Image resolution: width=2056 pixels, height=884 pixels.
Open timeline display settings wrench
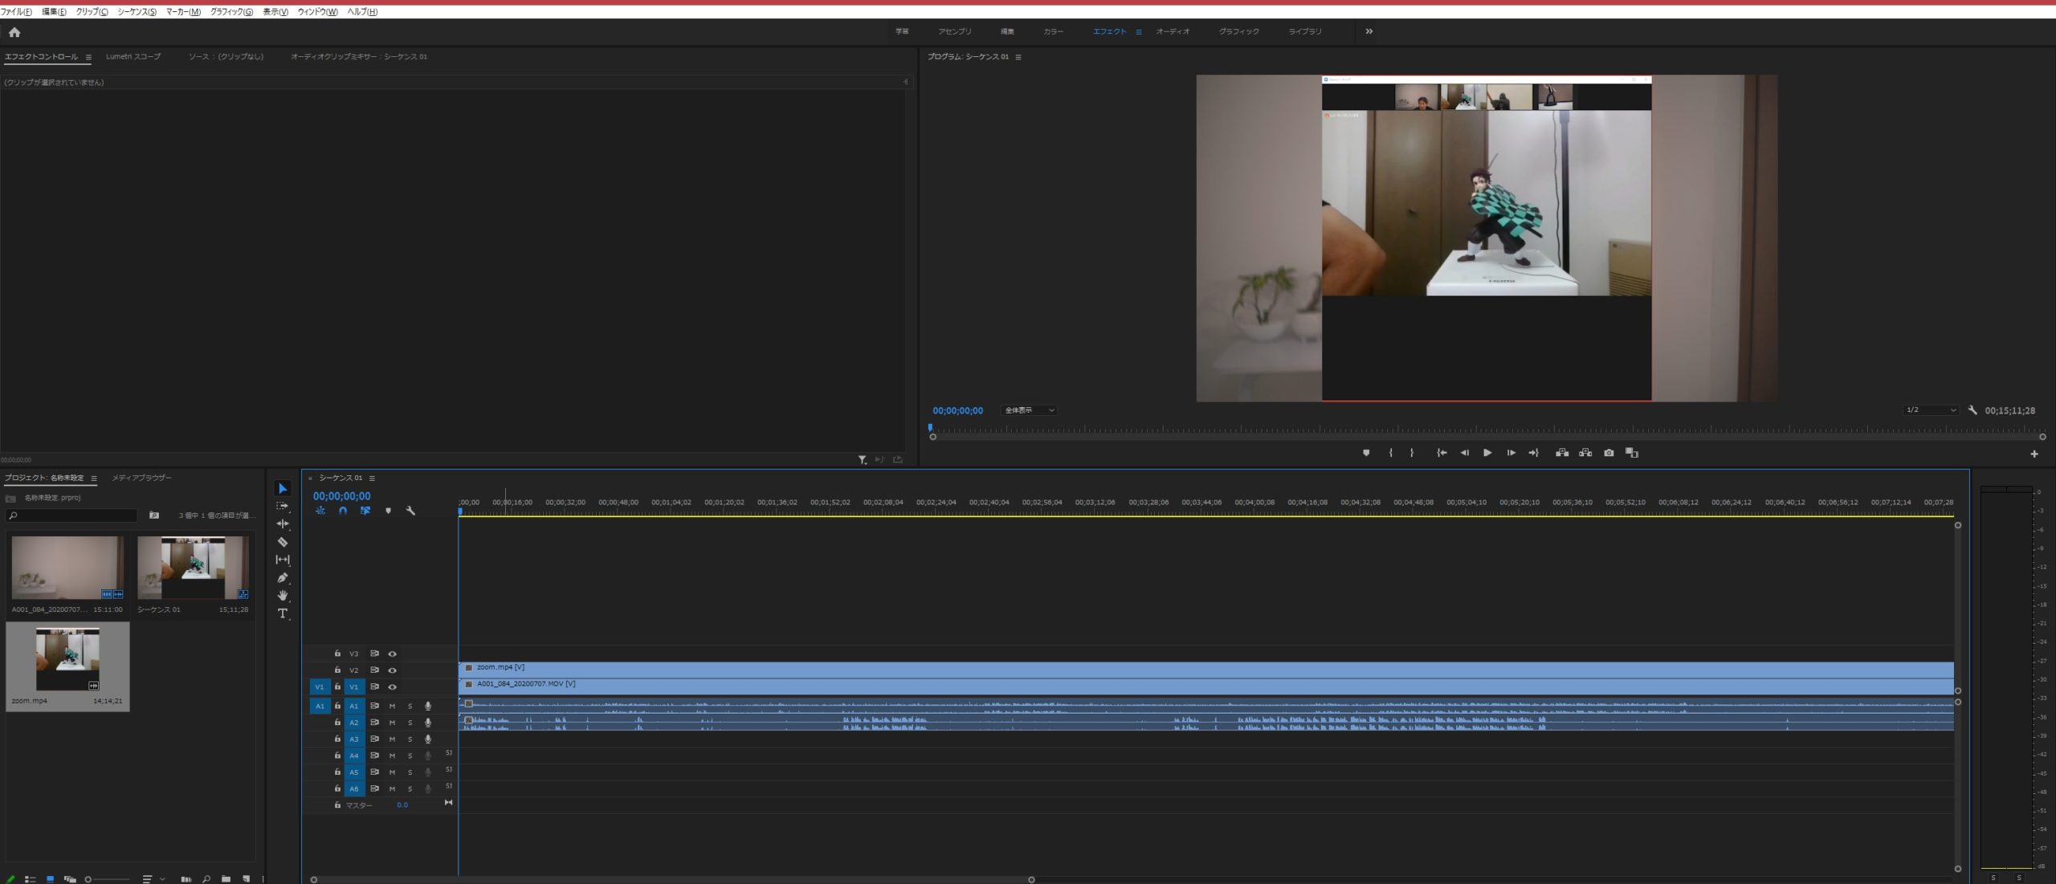410,511
